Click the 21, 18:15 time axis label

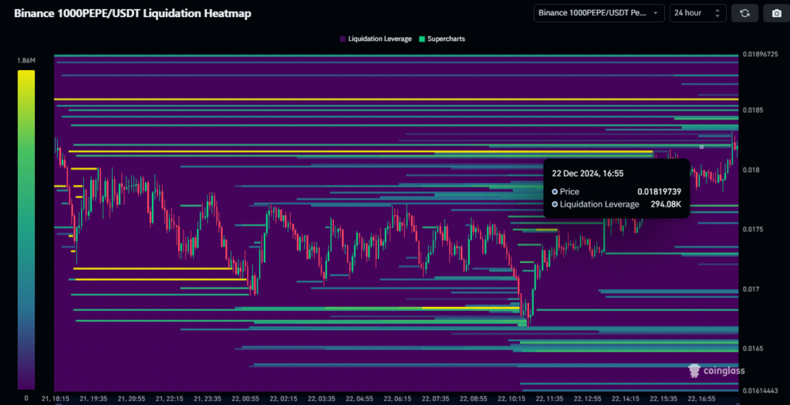pyautogui.click(x=56, y=399)
